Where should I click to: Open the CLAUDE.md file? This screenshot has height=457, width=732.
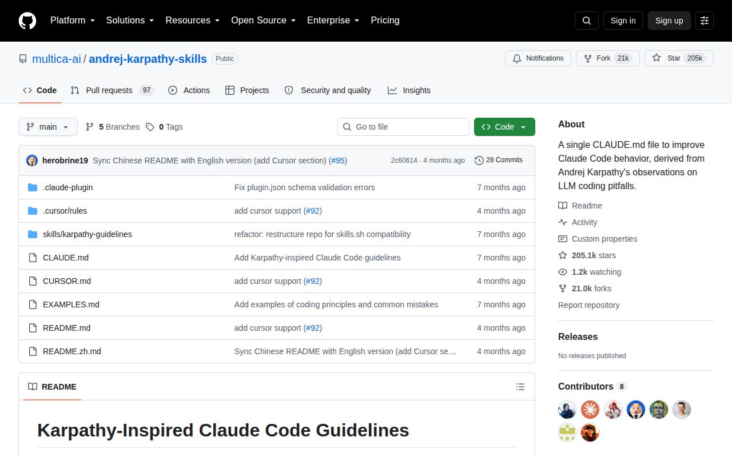point(66,258)
